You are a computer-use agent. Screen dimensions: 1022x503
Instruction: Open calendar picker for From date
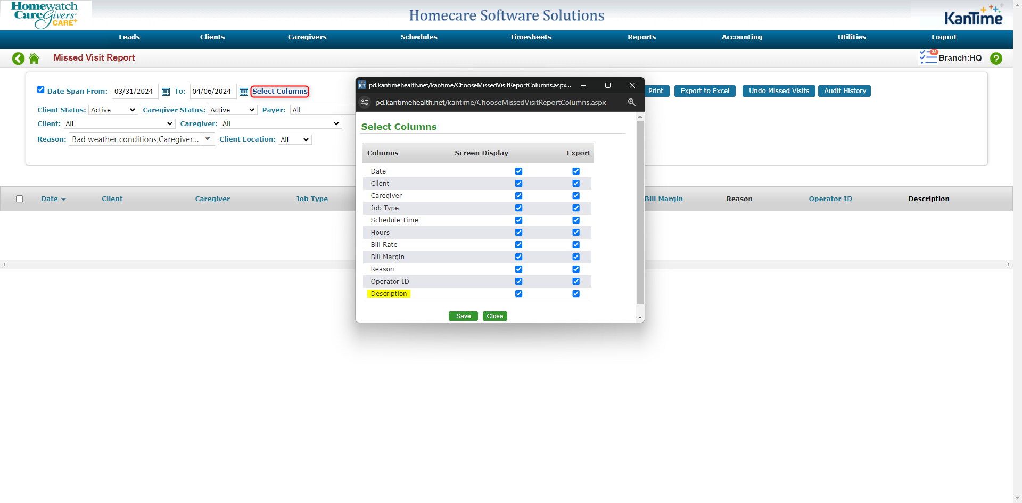[x=166, y=92]
